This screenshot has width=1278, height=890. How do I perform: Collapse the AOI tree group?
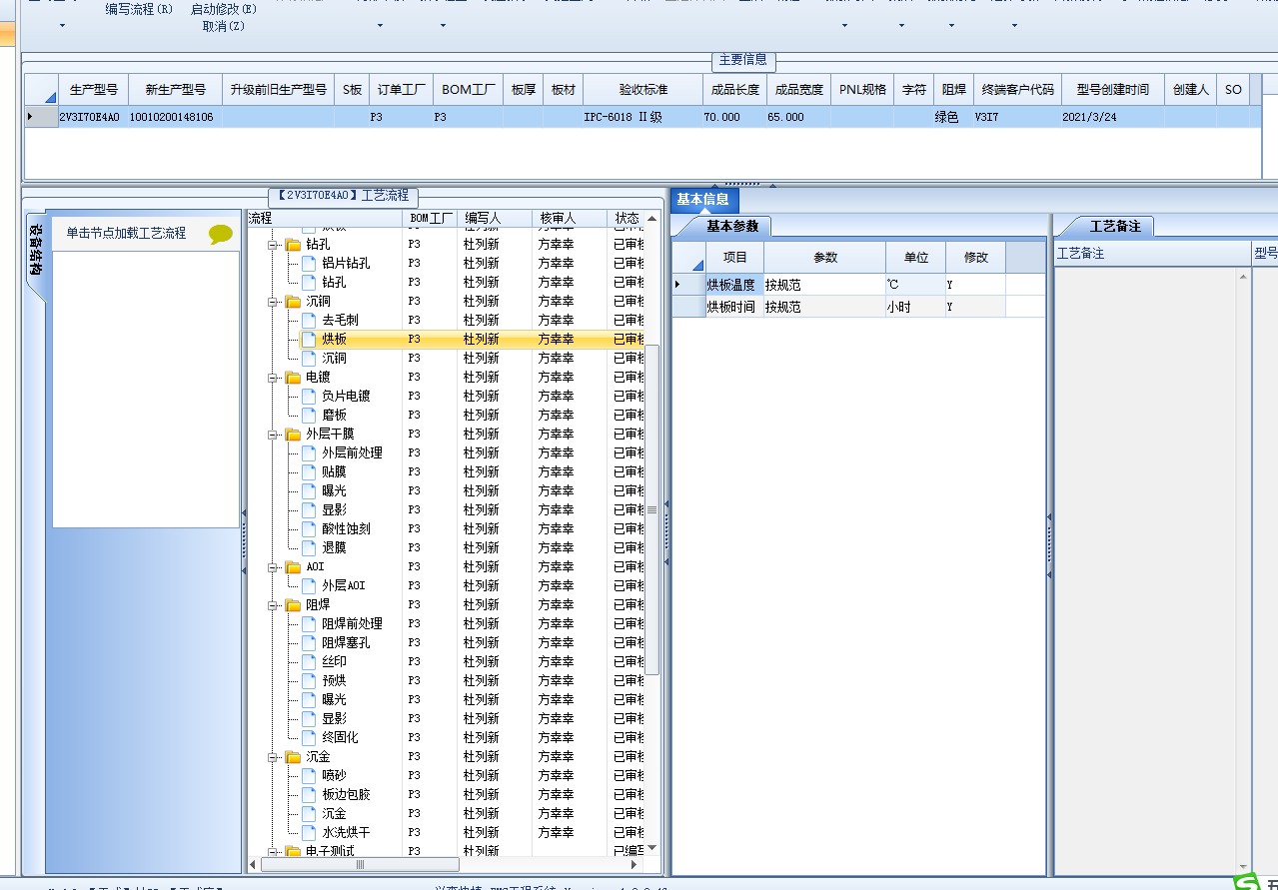273,567
